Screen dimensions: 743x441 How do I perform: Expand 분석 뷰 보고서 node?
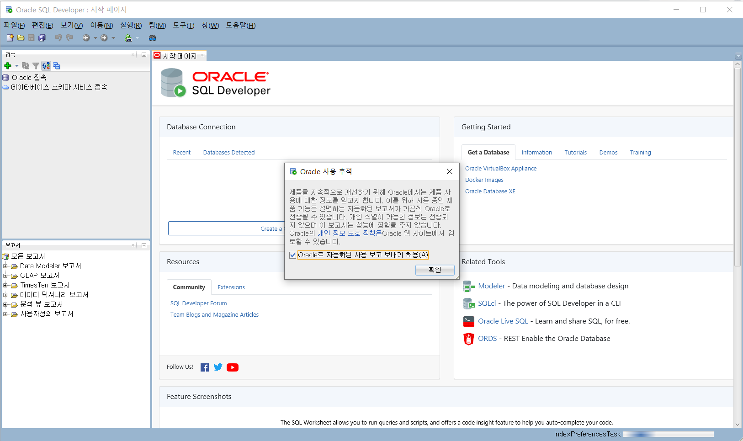tap(5, 304)
